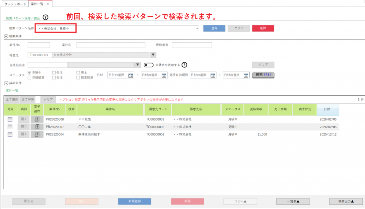Click the help icon next to 未請求を表示する
This screenshot has height=209, width=365.
[x=184, y=65]
